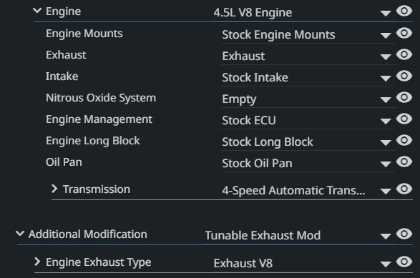Click eye icon for Intake part

(x=404, y=76)
